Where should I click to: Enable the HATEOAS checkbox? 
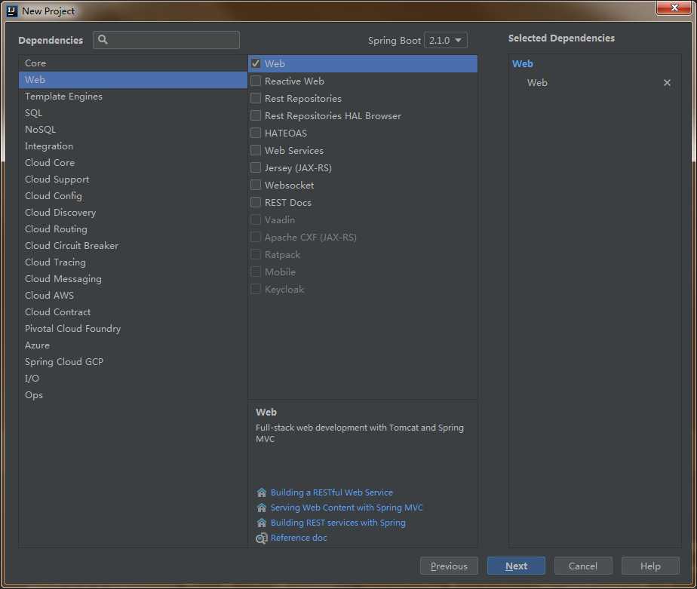(256, 133)
